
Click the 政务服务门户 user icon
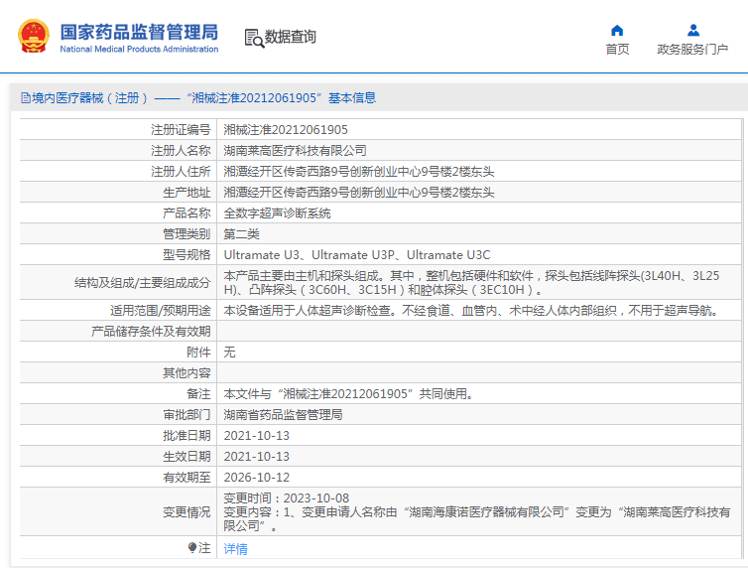[693, 31]
